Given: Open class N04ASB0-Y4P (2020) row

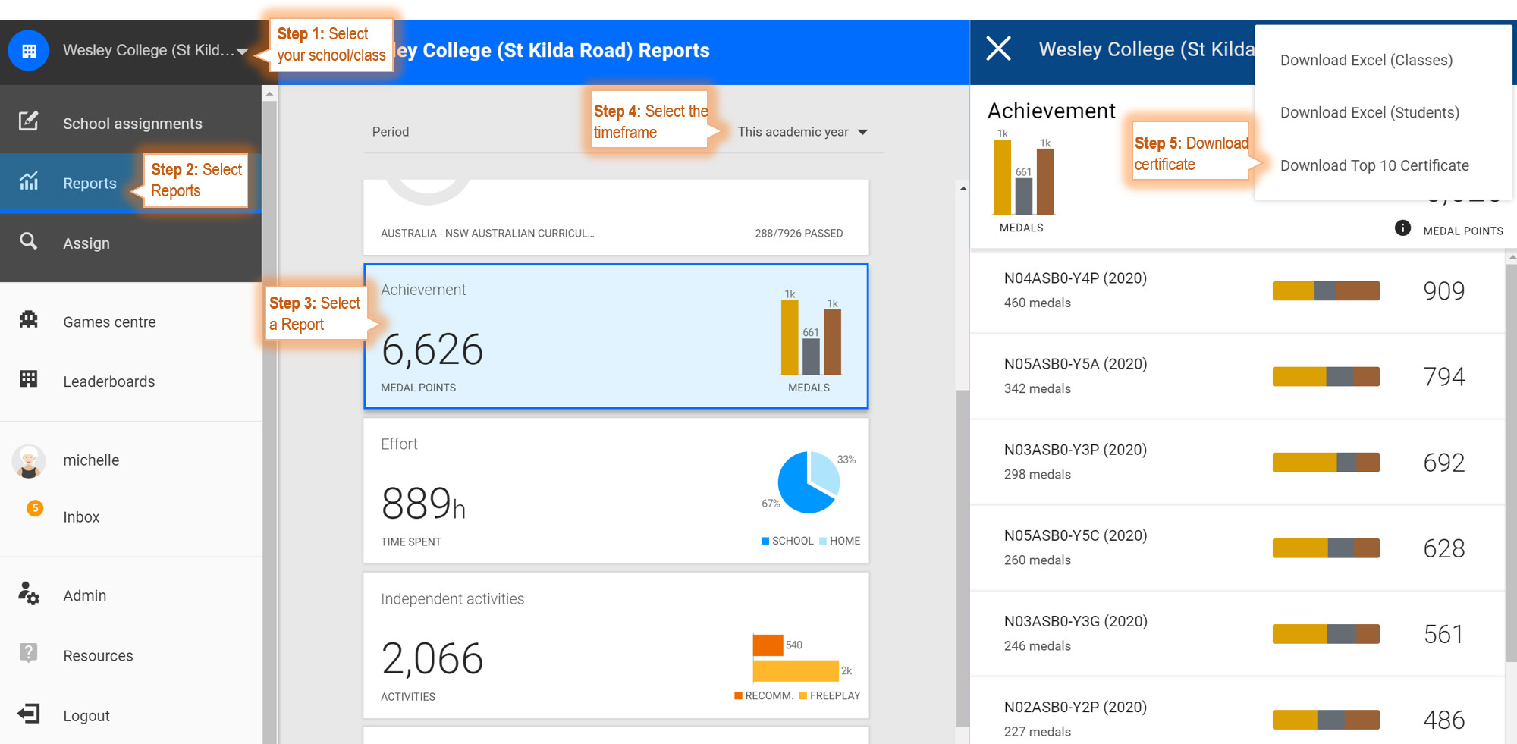Looking at the screenshot, I should coord(1236,290).
